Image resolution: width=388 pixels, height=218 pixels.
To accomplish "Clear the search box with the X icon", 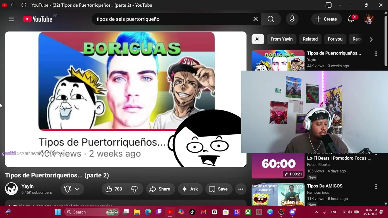I will (256, 19).
